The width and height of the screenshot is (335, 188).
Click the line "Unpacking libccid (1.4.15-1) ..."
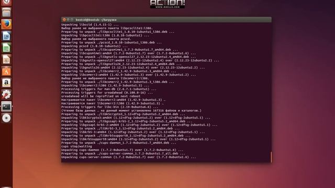(90, 25)
